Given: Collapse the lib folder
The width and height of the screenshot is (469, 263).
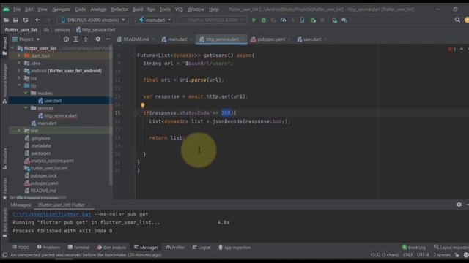Looking at the screenshot, I should click(19, 85).
